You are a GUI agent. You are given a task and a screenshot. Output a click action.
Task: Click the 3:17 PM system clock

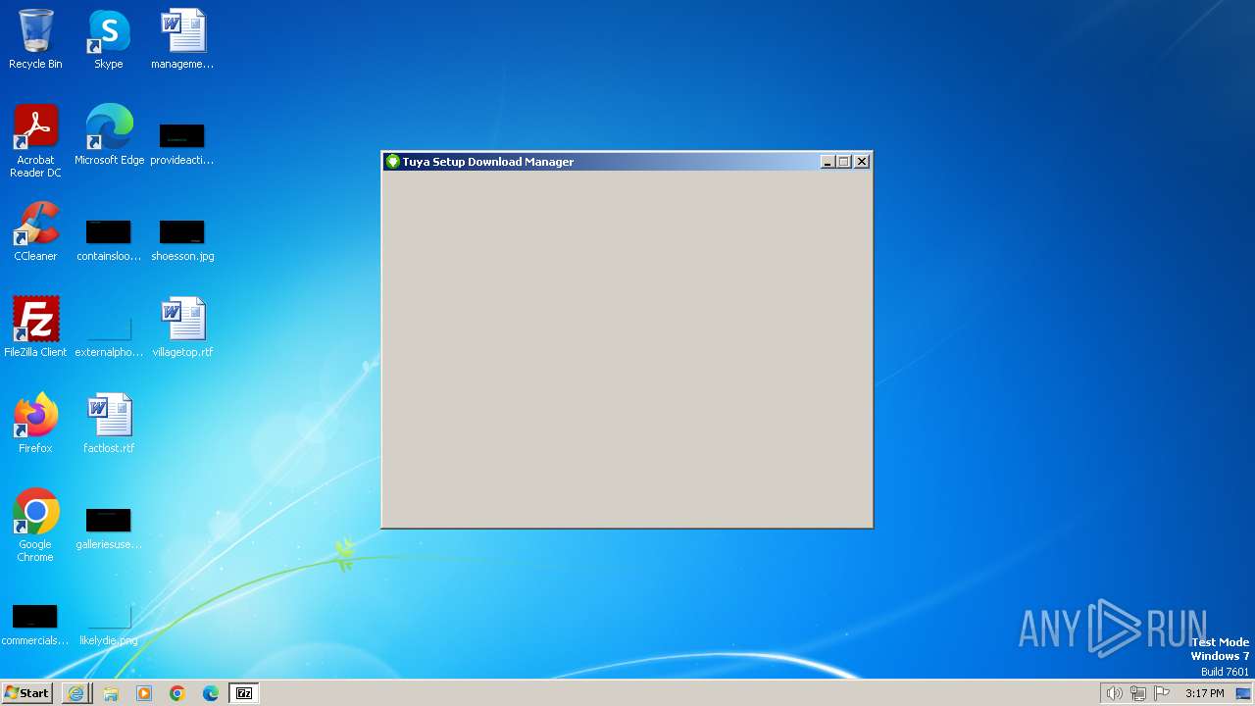pyautogui.click(x=1204, y=693)
